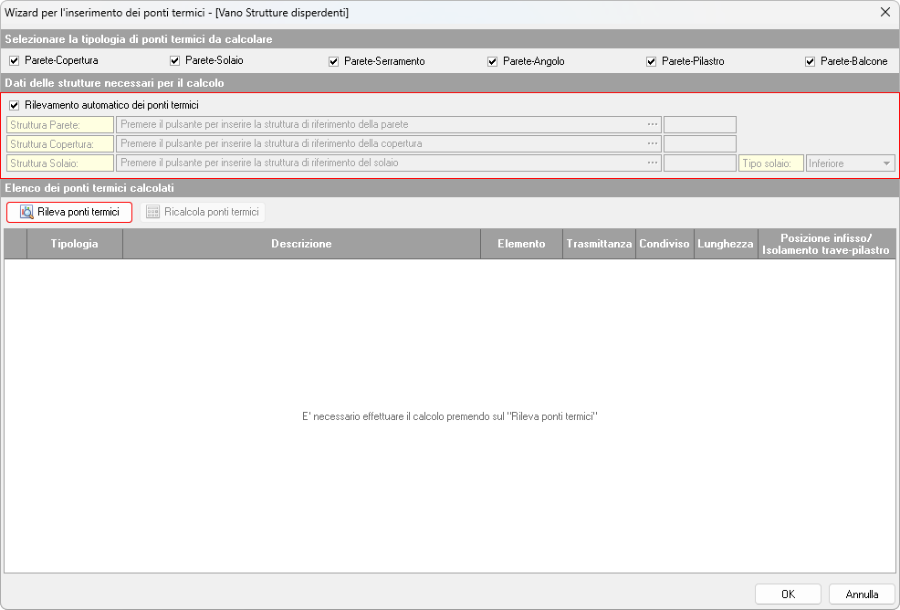900x610 pixels.
Task: Click the Tipologia column header
Action: click(74, 244)
